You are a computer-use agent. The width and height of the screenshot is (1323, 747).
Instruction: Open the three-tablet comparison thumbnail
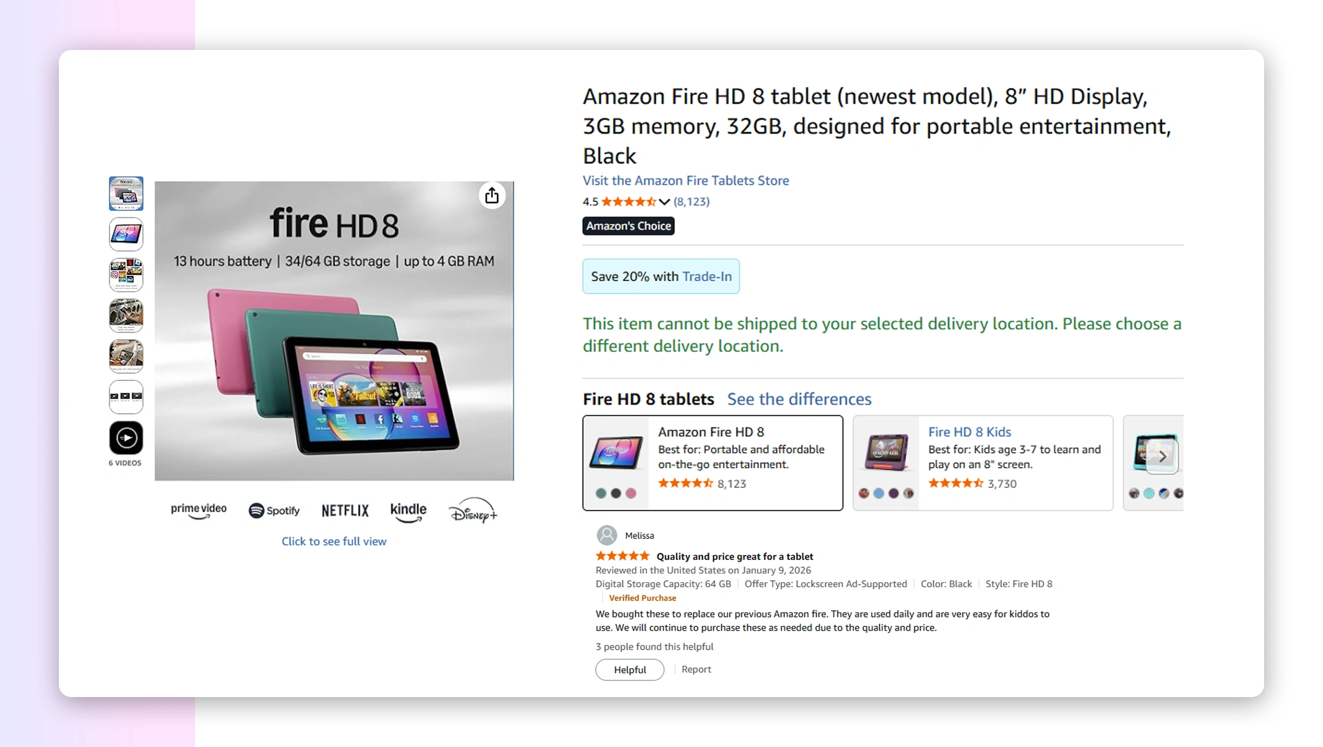126,396
